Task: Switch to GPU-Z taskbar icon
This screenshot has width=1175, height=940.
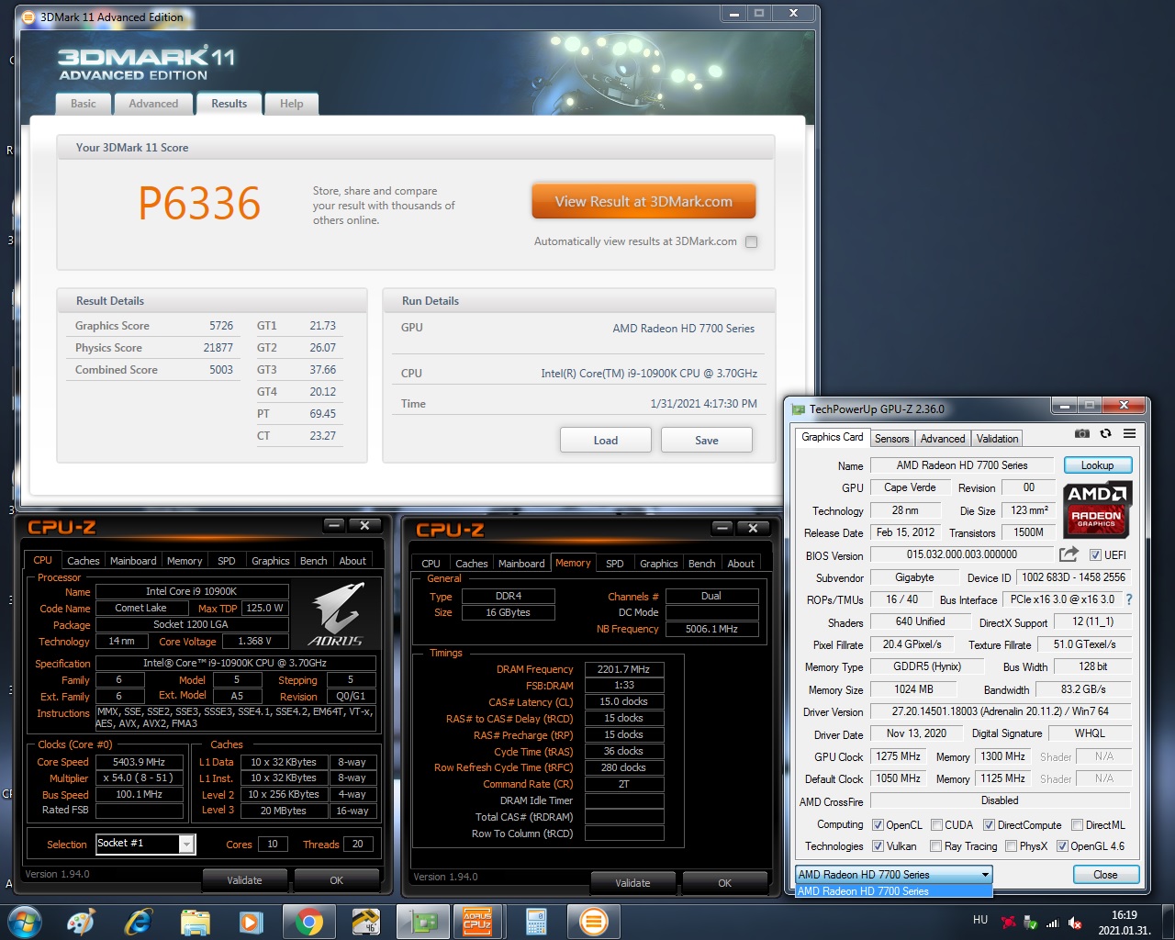Action: tap(422, 922)
